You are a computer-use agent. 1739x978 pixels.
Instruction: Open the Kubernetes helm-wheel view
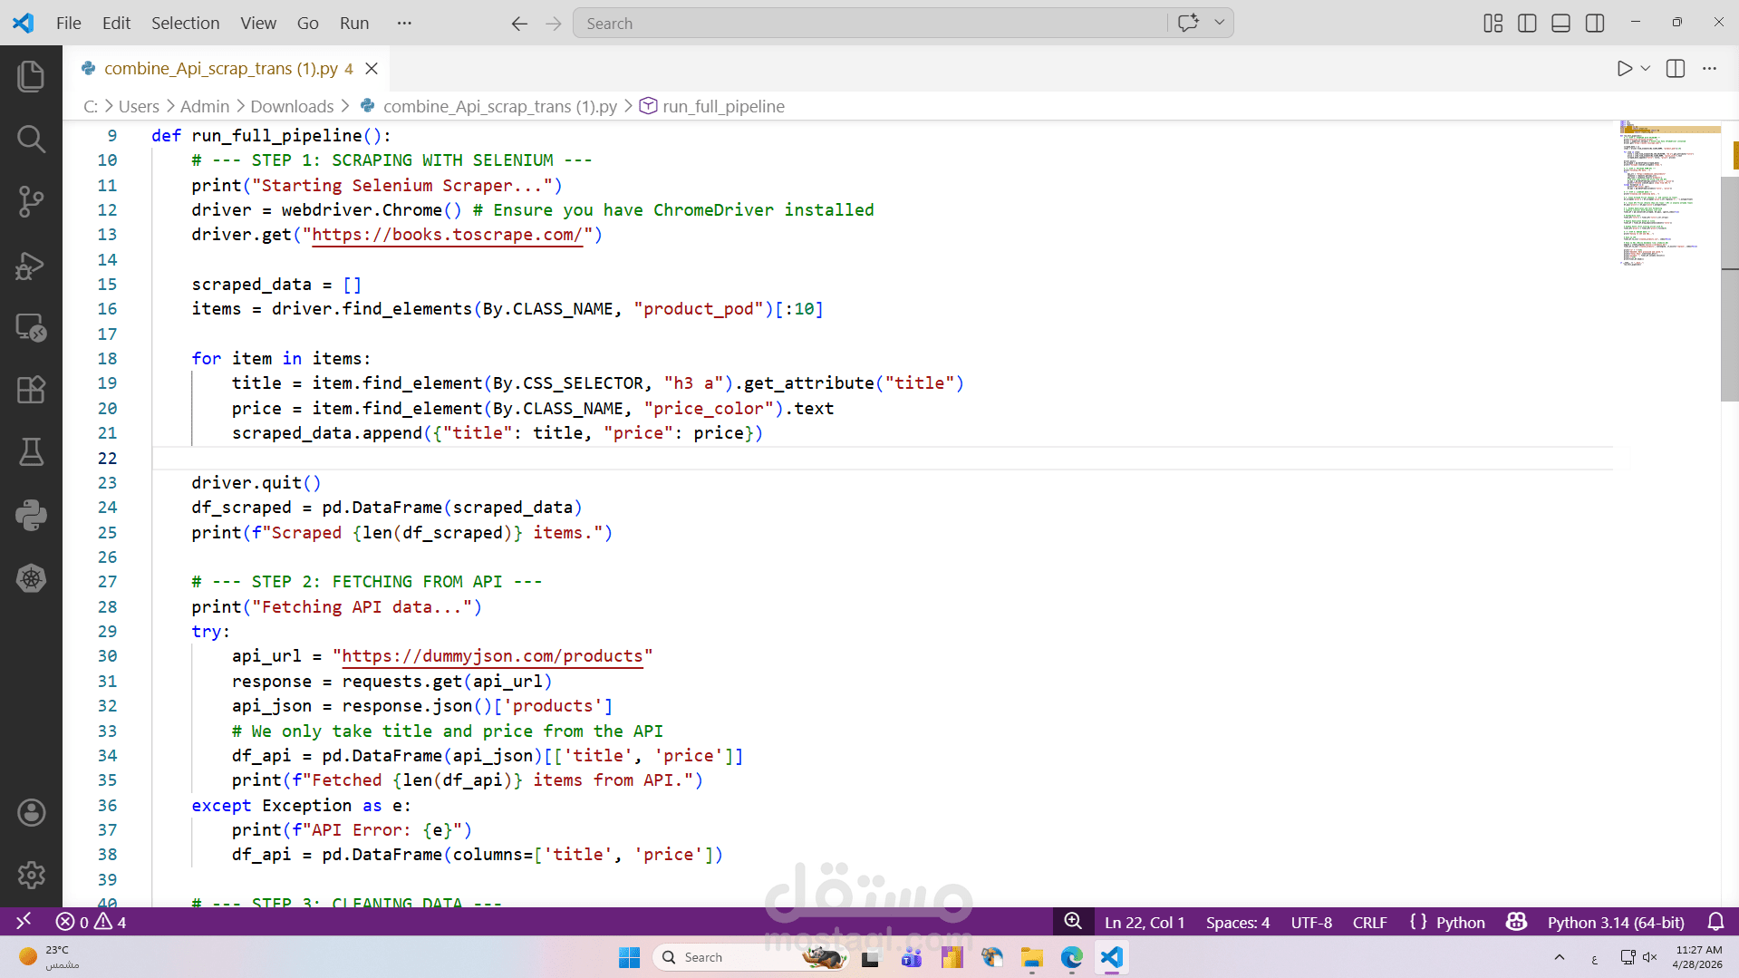[31, 578]
